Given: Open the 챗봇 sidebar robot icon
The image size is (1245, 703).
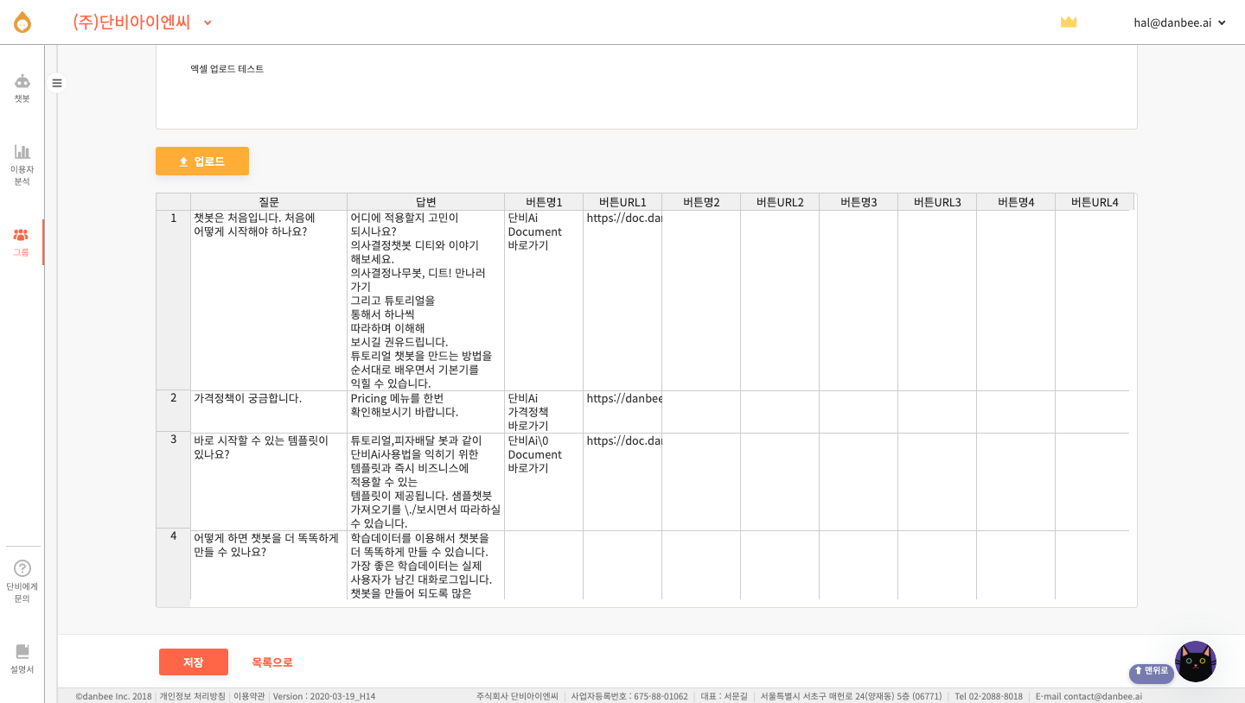Looking at the screenshot, I should (x=22, y=81).
